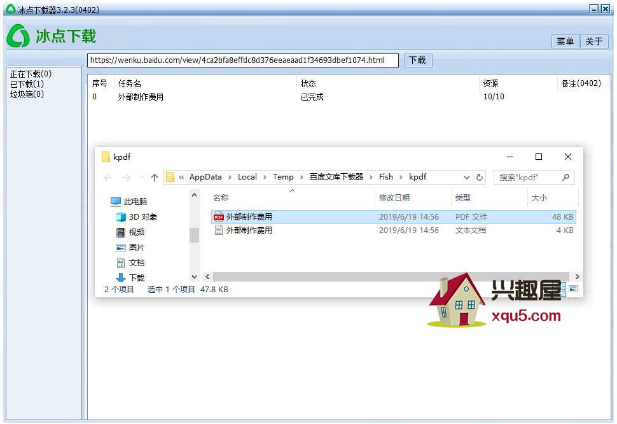Open the address bar history dropdown
Screen dimensions: 617x424
pos(467,178)
